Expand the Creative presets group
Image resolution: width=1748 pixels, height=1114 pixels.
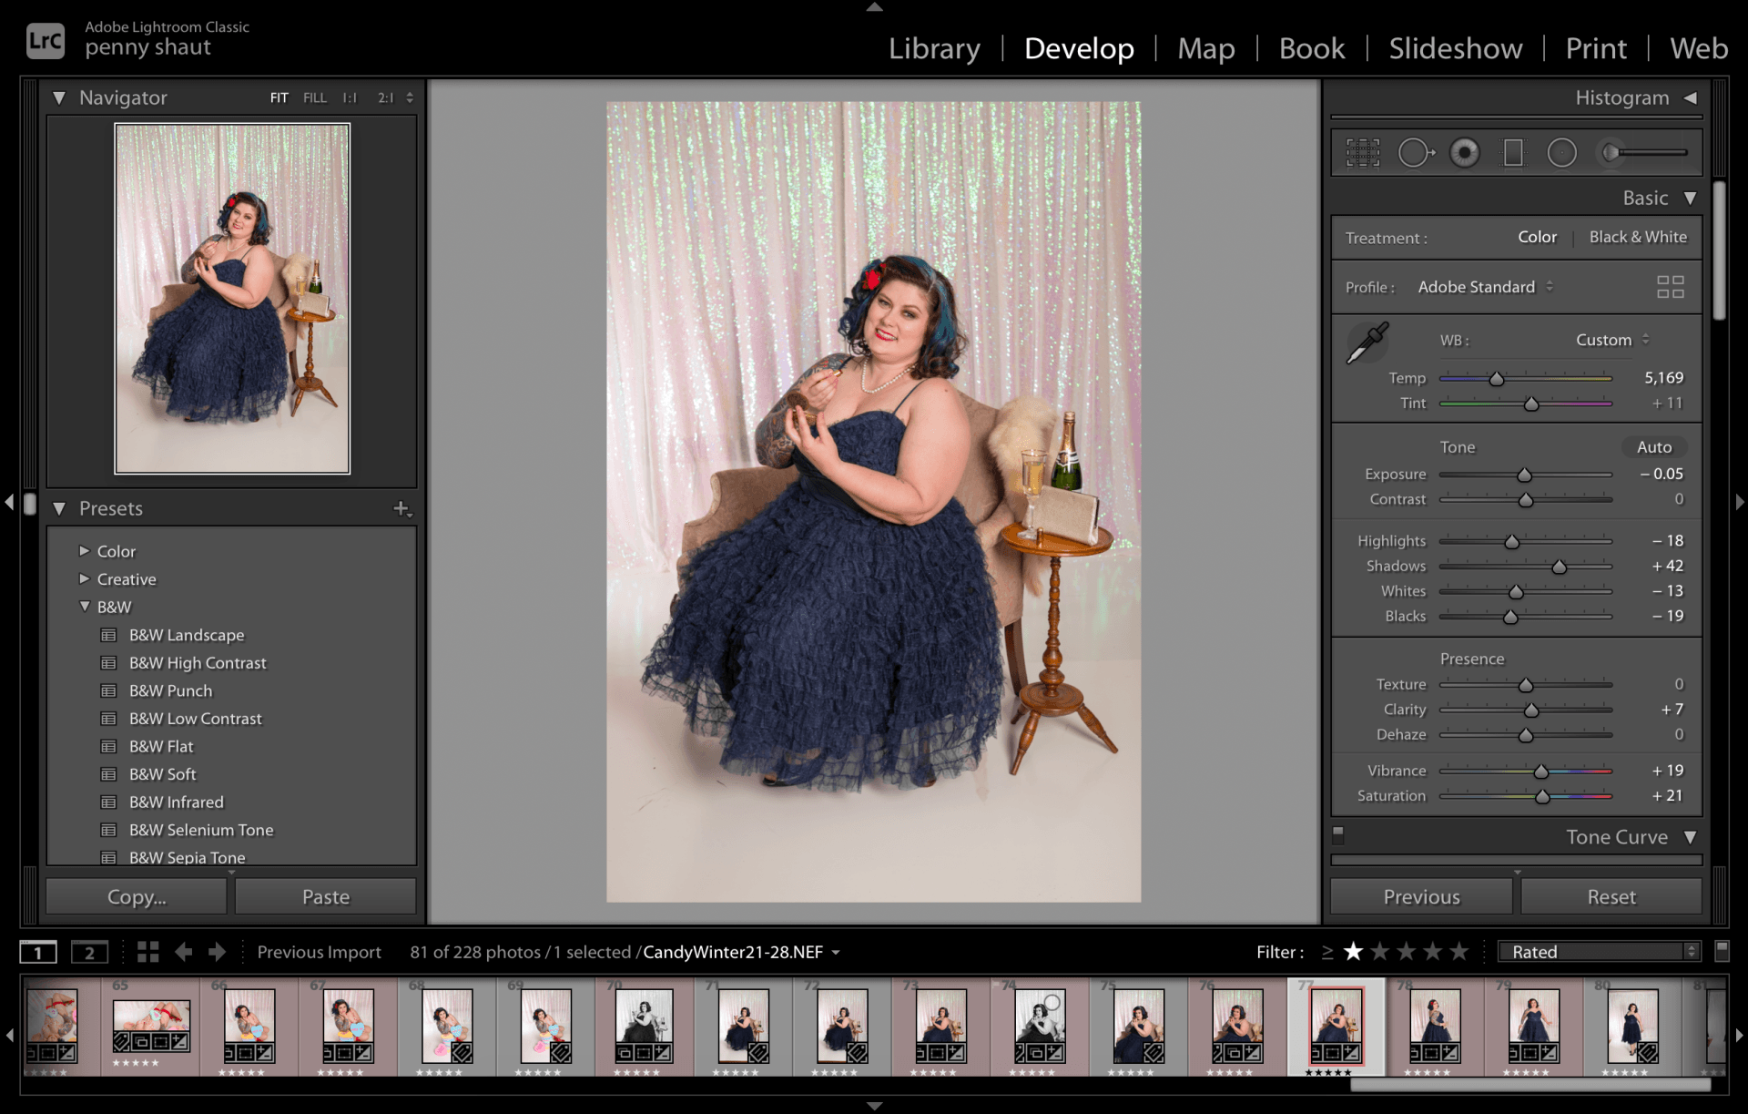[85, 578]
